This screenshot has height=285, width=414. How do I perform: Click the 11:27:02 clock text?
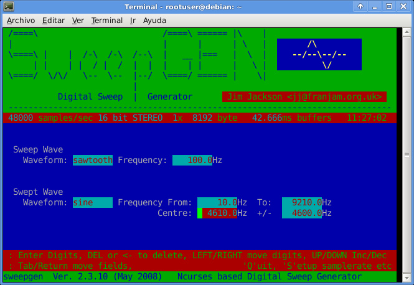pos(367,118)
